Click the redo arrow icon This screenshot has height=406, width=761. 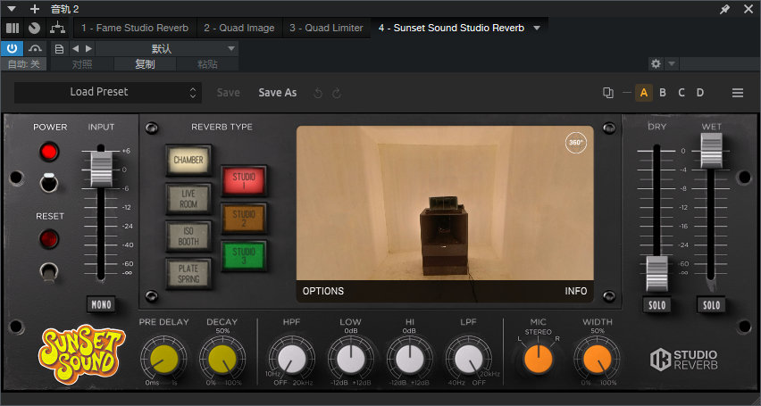pyautogui.click(x=337, y=93)
